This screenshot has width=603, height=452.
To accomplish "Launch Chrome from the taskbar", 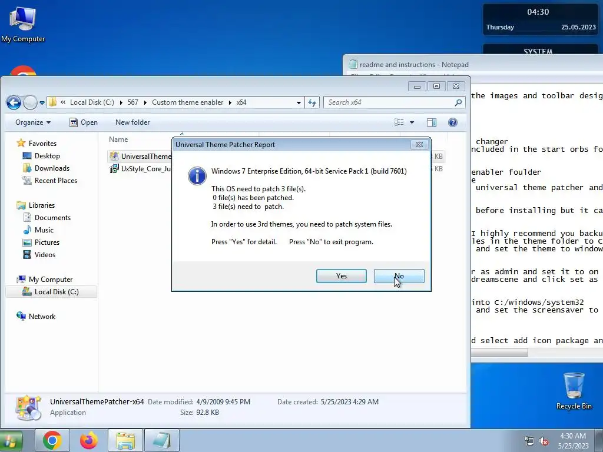I will tap(52, 440).
